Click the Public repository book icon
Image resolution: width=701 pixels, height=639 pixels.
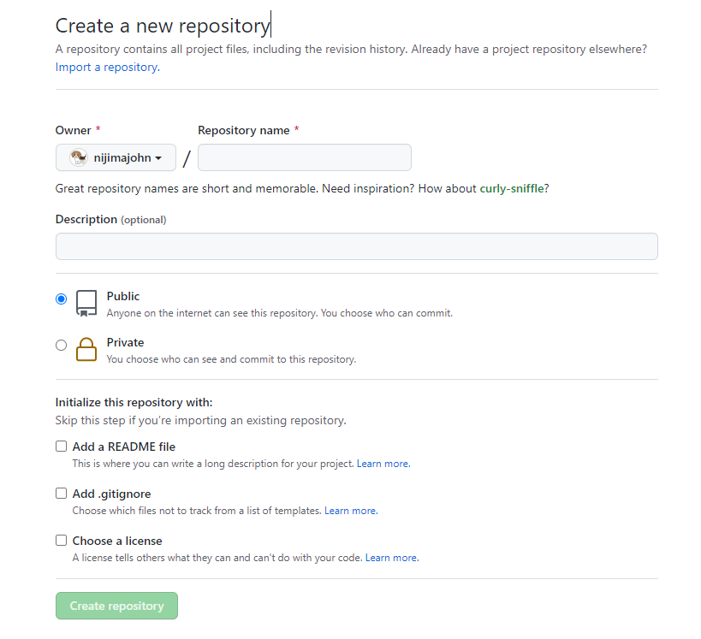pyautogui.click(x=86, y=304)
